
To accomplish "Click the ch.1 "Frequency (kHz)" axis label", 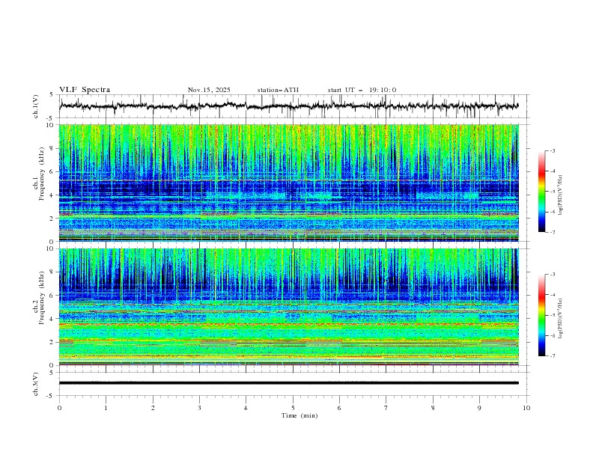I will (x=41, y=172).
